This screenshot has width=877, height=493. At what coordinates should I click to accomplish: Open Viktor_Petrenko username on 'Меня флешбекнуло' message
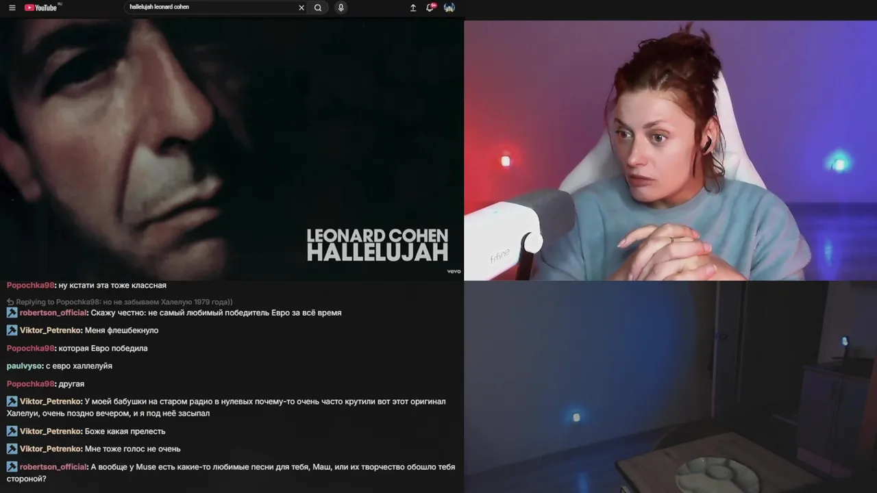[x=51, y=331]
